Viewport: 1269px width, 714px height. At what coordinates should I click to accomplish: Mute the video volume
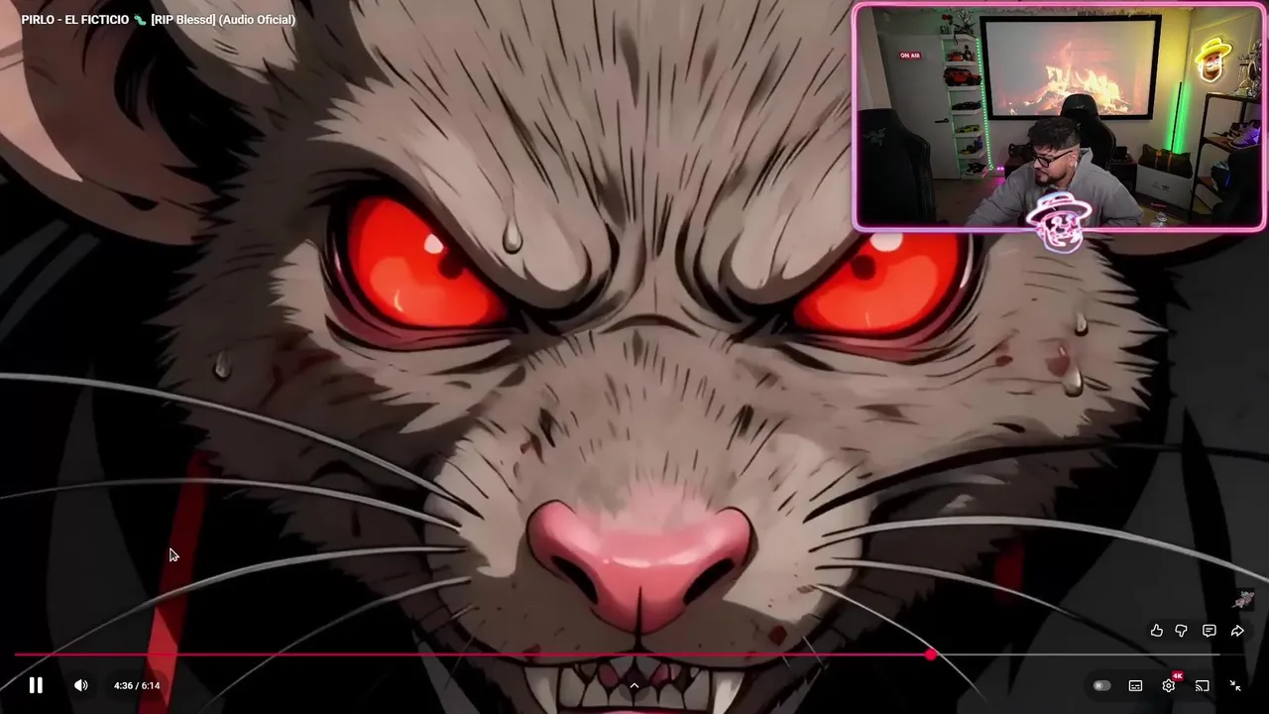[81, 685]
